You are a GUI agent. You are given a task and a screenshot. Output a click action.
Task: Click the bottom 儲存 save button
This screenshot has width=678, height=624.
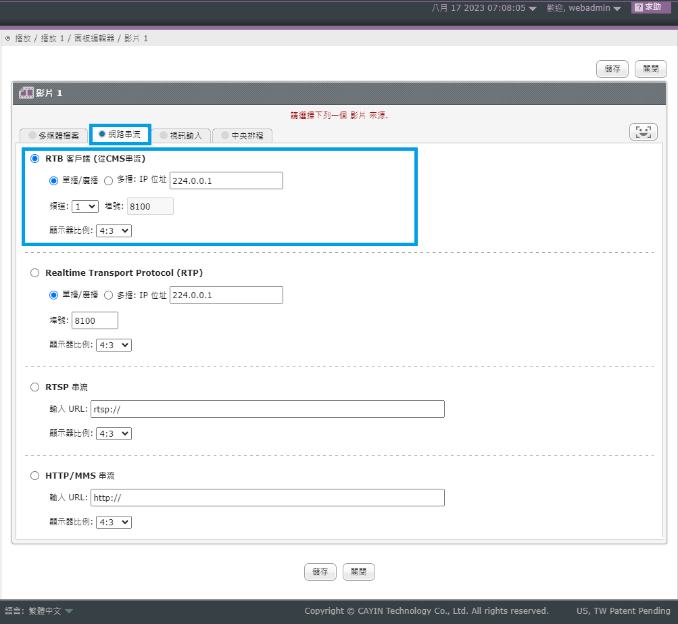click(320, 572)
